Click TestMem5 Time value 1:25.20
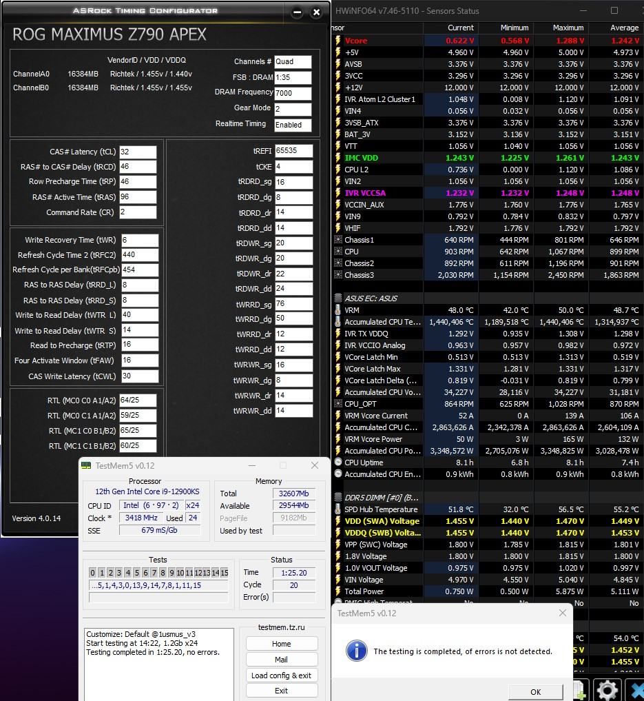The height and width of the screenshot is (701, 644). (x=294, y=573)
